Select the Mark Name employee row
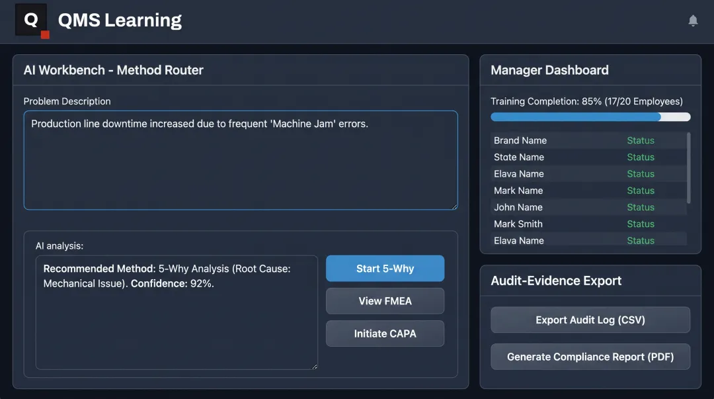Image resolution: width=714 pixels, height=399 pixels. 589,191
